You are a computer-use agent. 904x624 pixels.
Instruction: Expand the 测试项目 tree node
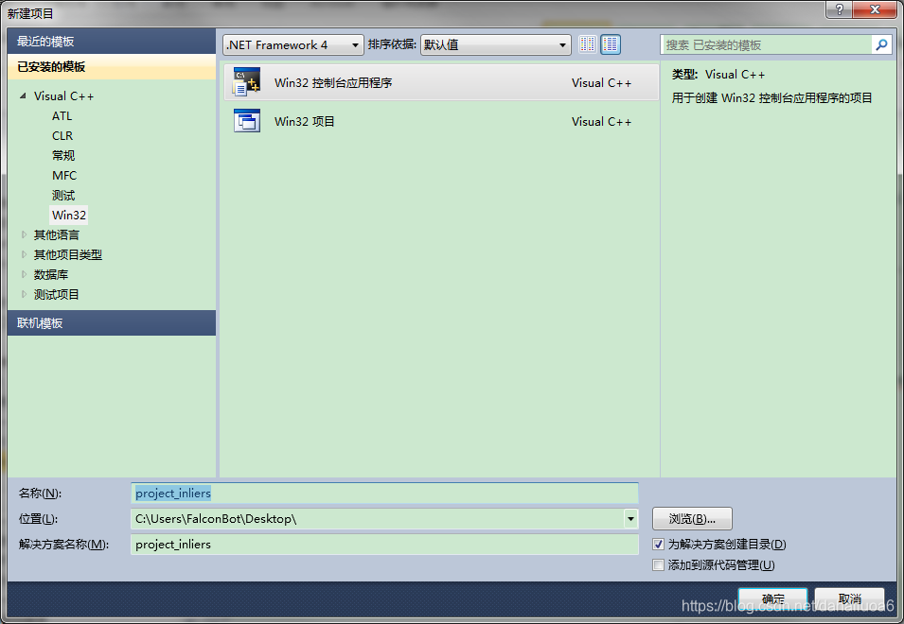(24, 294)
